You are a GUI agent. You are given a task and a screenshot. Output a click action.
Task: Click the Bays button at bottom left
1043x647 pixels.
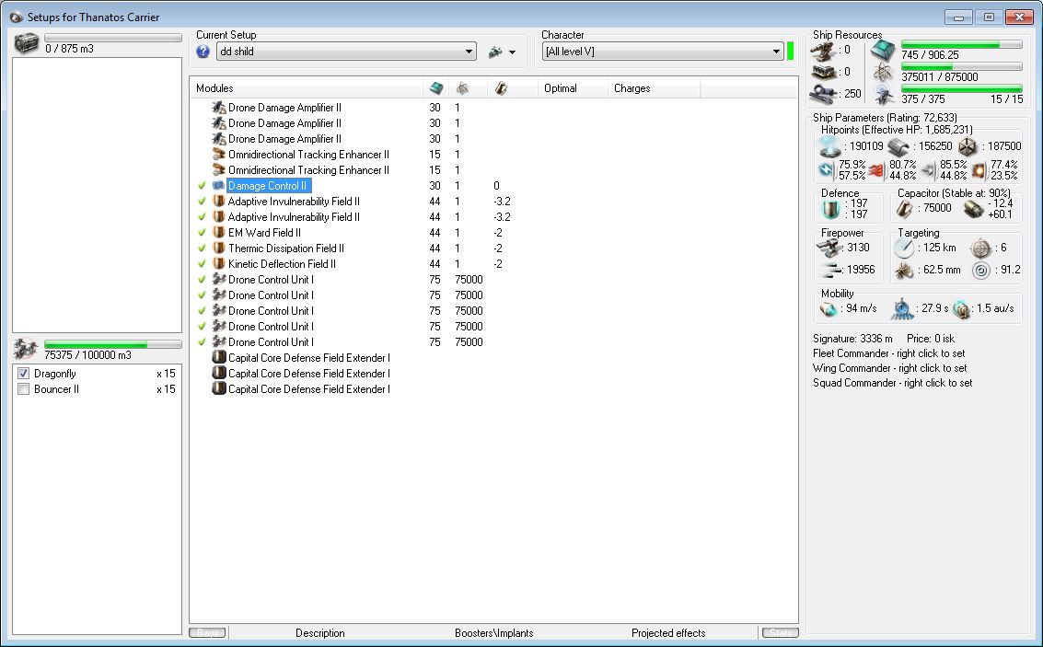click(x=207, y=632)
